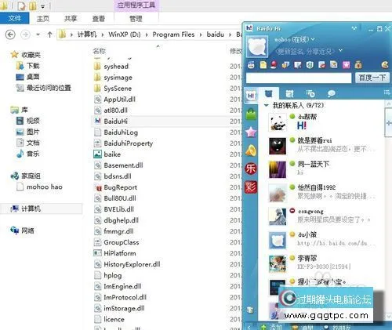Image resolution: width=392 pixels, height=330 pixels.
Task: Open the pink star sidebar icon in Baidu Hi
Action: pos(251,132)
